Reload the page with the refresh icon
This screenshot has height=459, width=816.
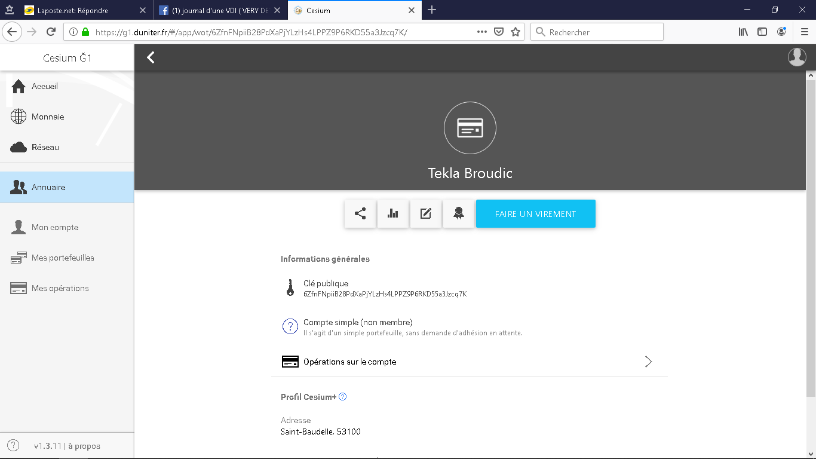point(51,32)
